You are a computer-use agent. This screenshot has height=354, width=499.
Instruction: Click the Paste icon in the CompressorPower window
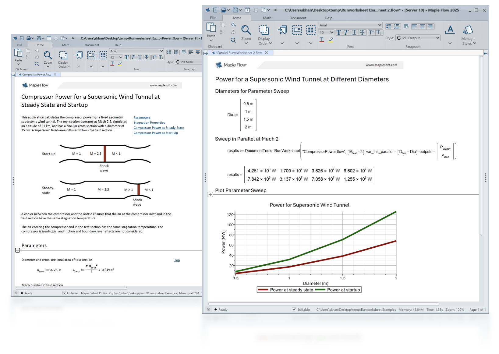[x=18, y=54]
